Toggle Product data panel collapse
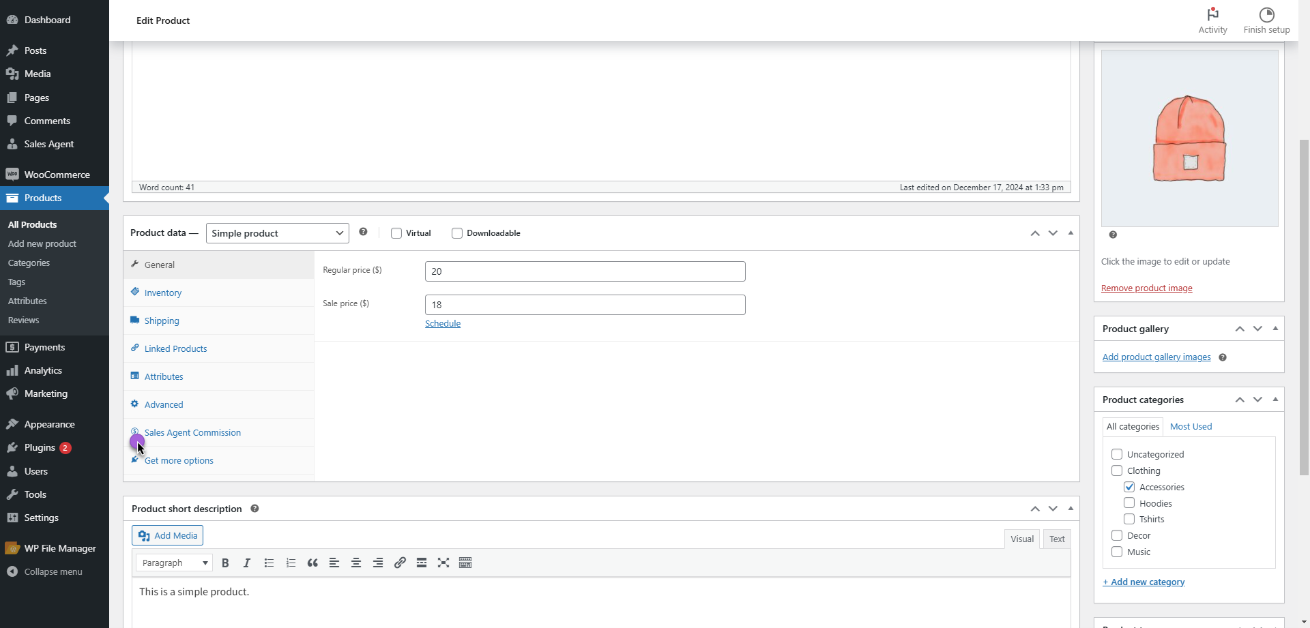This screenshot has width=1310, height=628. [1071, 233]
